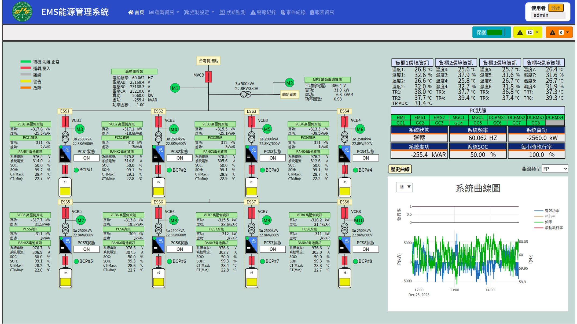
Task: Click the 歷史曲線 button
Action: (399, 169)
